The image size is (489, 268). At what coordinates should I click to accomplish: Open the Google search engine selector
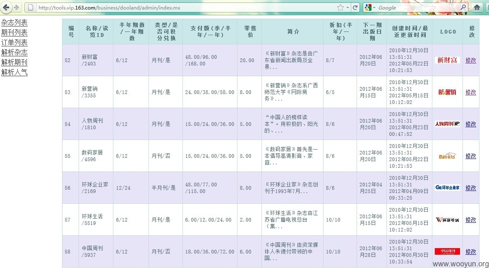tap(369, 7)
